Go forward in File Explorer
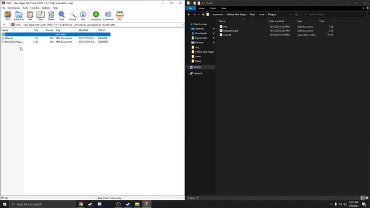Image resolution: width=370 pixels, height=208 pixels. coord(194,14)
